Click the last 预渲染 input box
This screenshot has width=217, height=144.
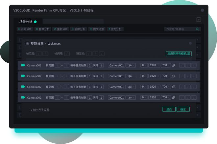[x=102, y=54]
